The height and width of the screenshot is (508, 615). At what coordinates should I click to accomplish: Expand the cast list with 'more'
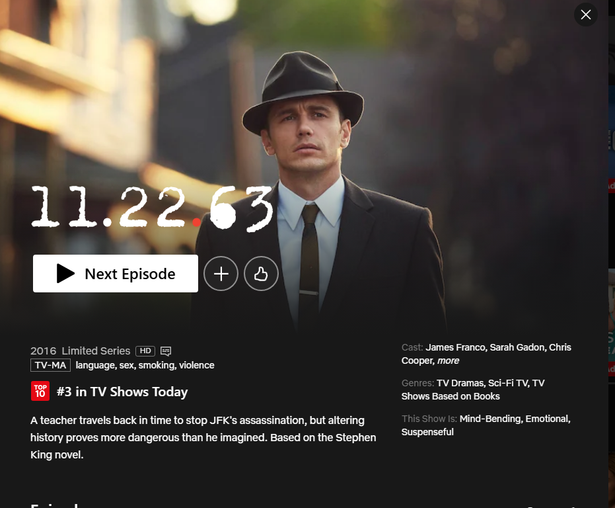click(448, 360)
